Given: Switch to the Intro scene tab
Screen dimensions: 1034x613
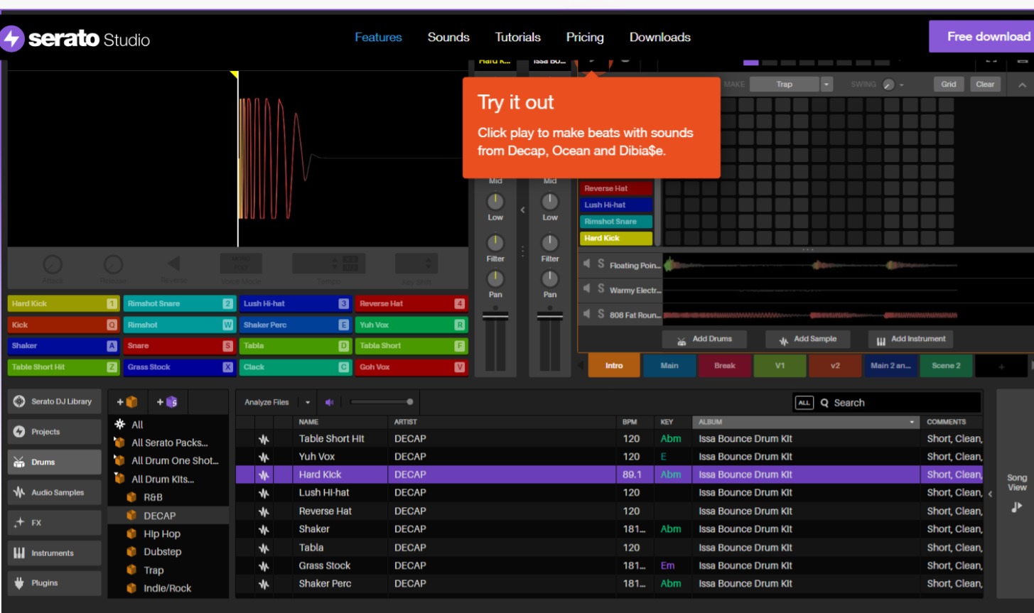Looking at the screenshot, I should pos(614,366).
